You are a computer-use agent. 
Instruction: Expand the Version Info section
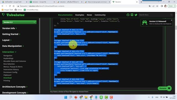point(9,28)
